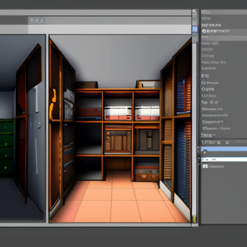The image size is (247, 247).
Task: Click the blue square icon on vertical toolbar
Action: (195, 29)
